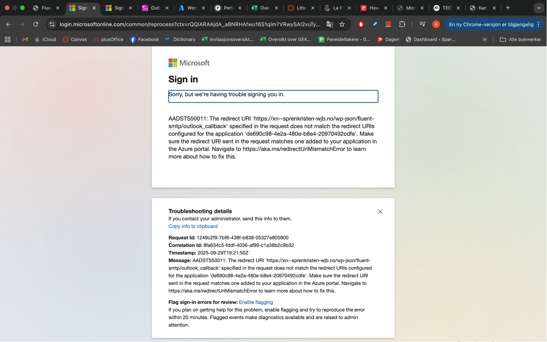Viewport: 547px width, 342px height.
Task: Switch to the 'Perl' tab
Action: [x=229, y=8]
